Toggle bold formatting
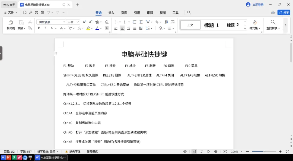Image resolution: width=293 pixels, height=161 pixels. pyautogui.click(x=39, y=28)
